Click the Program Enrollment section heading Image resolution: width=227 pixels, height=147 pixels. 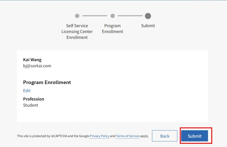[x=47, y=82]
